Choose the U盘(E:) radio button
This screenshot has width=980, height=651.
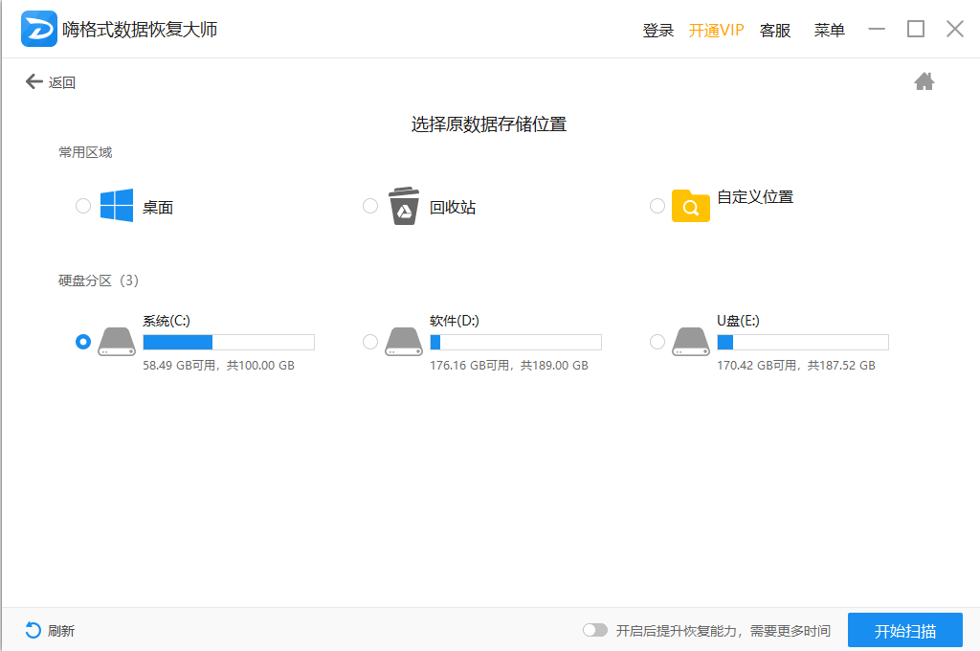click(657, 341)
